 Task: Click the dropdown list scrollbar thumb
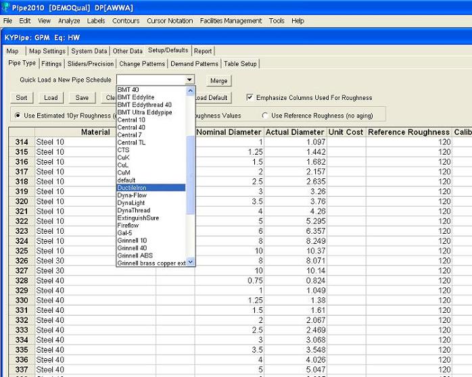[x=190, y=175]
